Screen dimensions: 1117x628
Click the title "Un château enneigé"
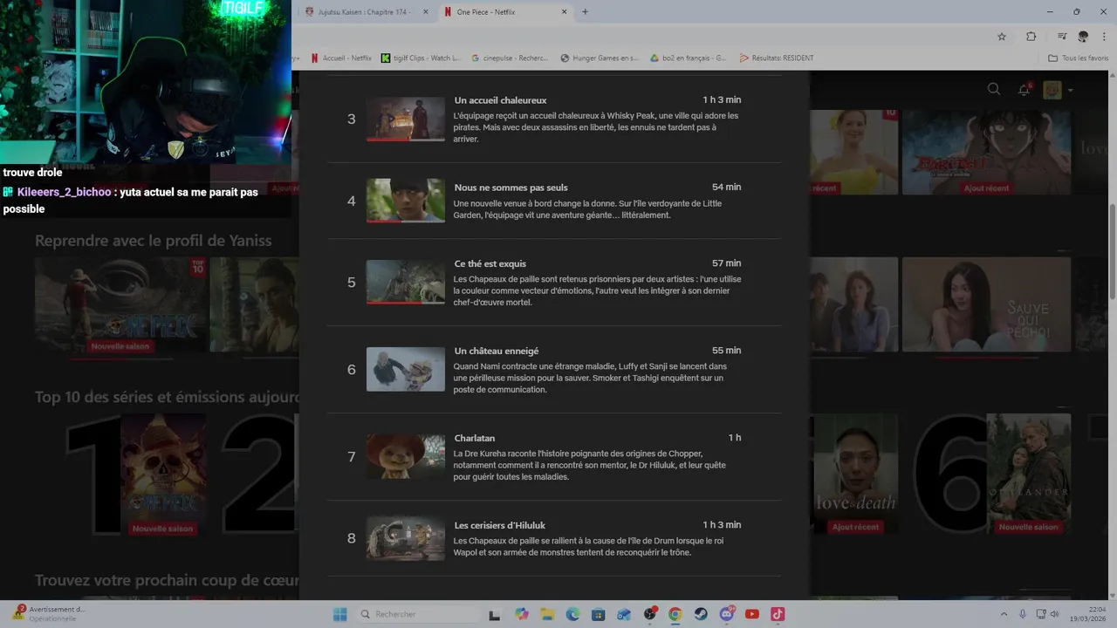(497, 351)
